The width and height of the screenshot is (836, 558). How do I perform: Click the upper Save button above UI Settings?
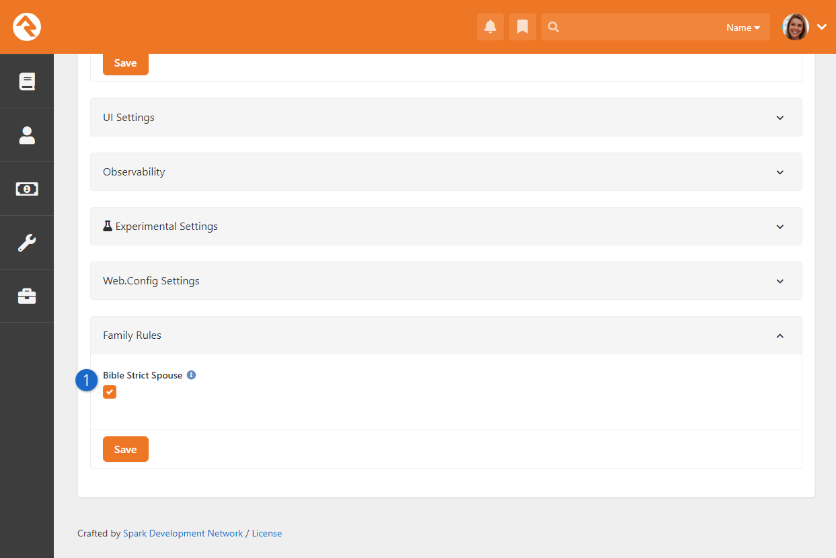point(126,63)
